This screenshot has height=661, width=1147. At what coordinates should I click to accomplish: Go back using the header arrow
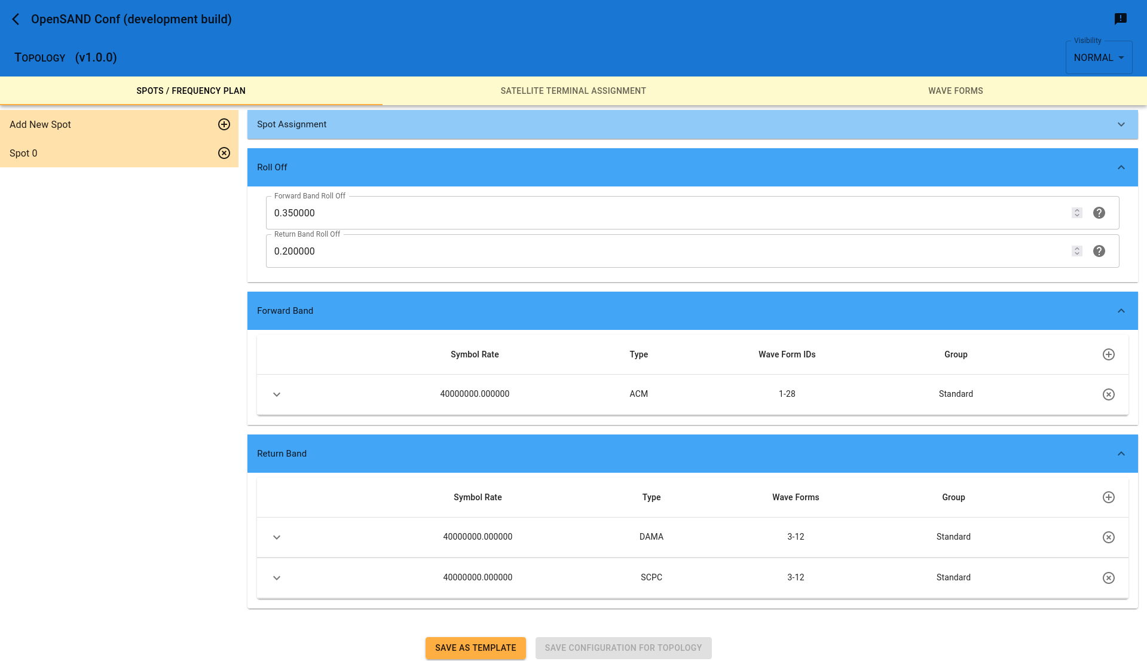pyautogui.click(x=16, y=19)
